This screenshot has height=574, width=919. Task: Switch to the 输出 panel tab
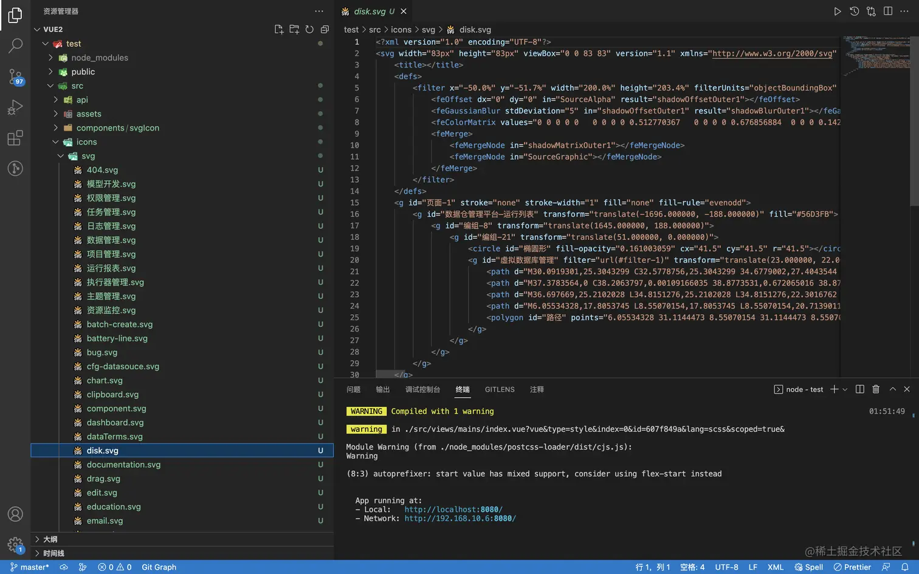pos(383,389)
